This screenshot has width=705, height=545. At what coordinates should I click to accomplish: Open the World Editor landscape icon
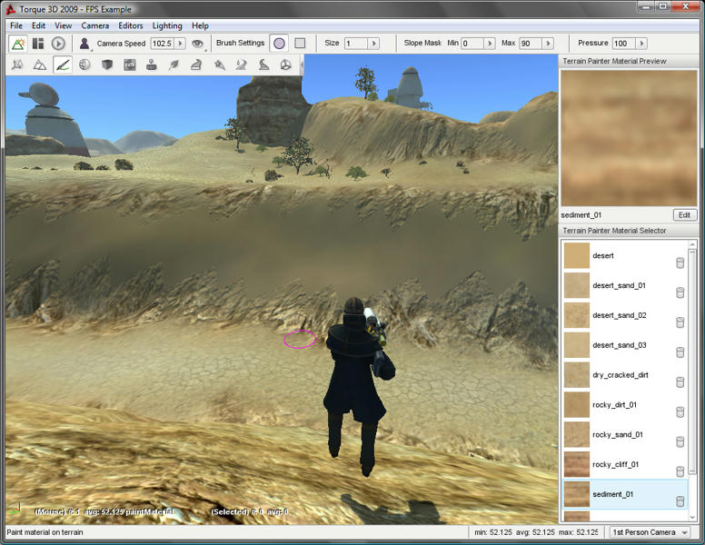[17, 43]
